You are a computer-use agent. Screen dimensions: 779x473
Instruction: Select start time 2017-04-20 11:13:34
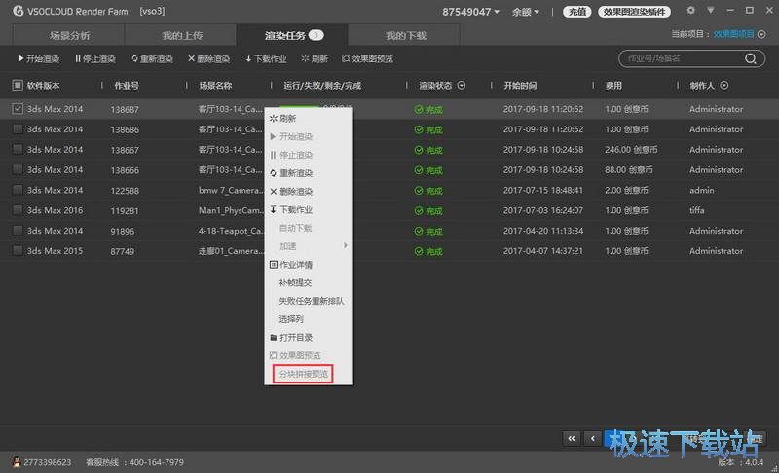pos(543,231)
